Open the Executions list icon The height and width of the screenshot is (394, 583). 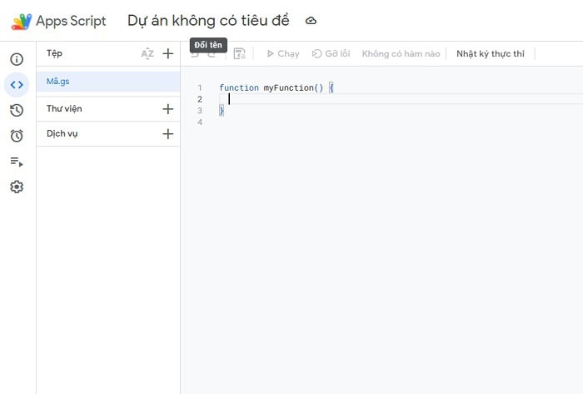[x=17, y=162]
